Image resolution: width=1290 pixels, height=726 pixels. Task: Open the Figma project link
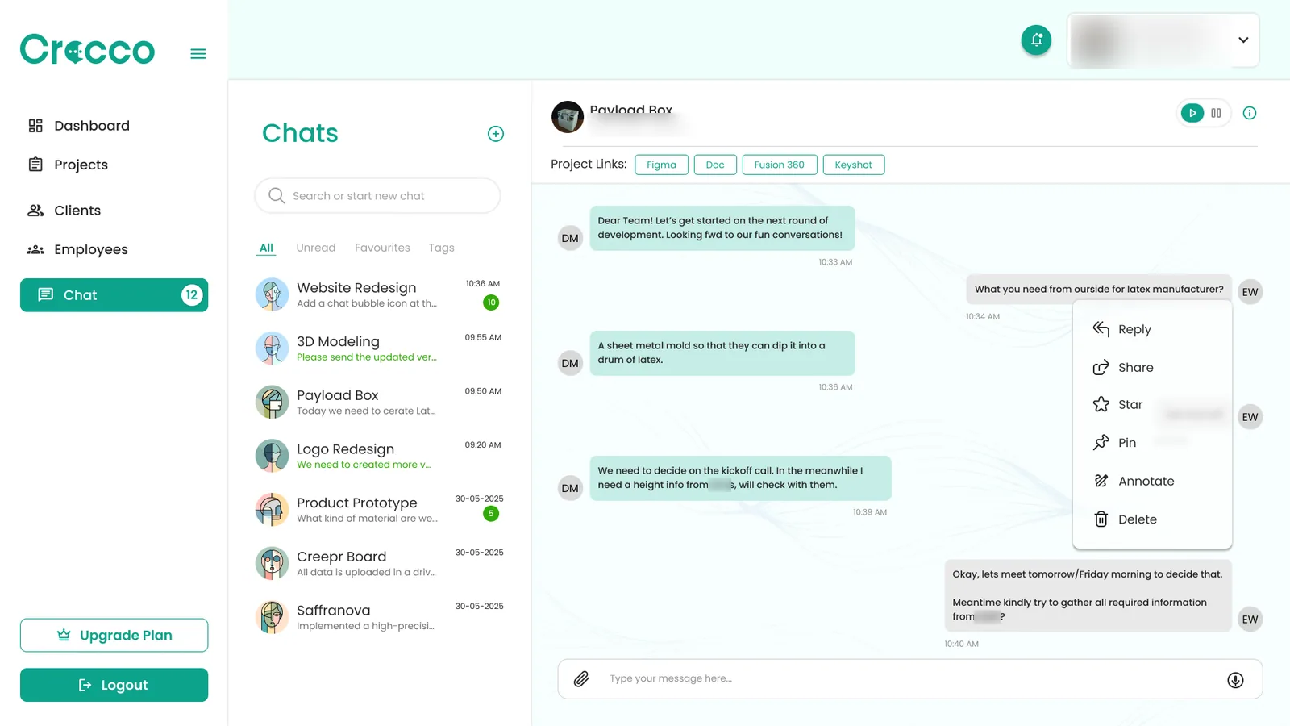(x=661, y=165)
